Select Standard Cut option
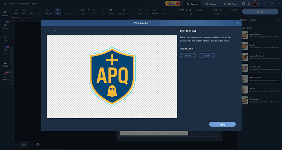 [261, 68]
